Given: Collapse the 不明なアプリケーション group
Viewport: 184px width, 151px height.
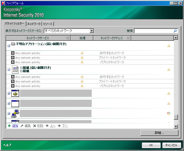Looking at the screenshot, I should pos(9,46).
